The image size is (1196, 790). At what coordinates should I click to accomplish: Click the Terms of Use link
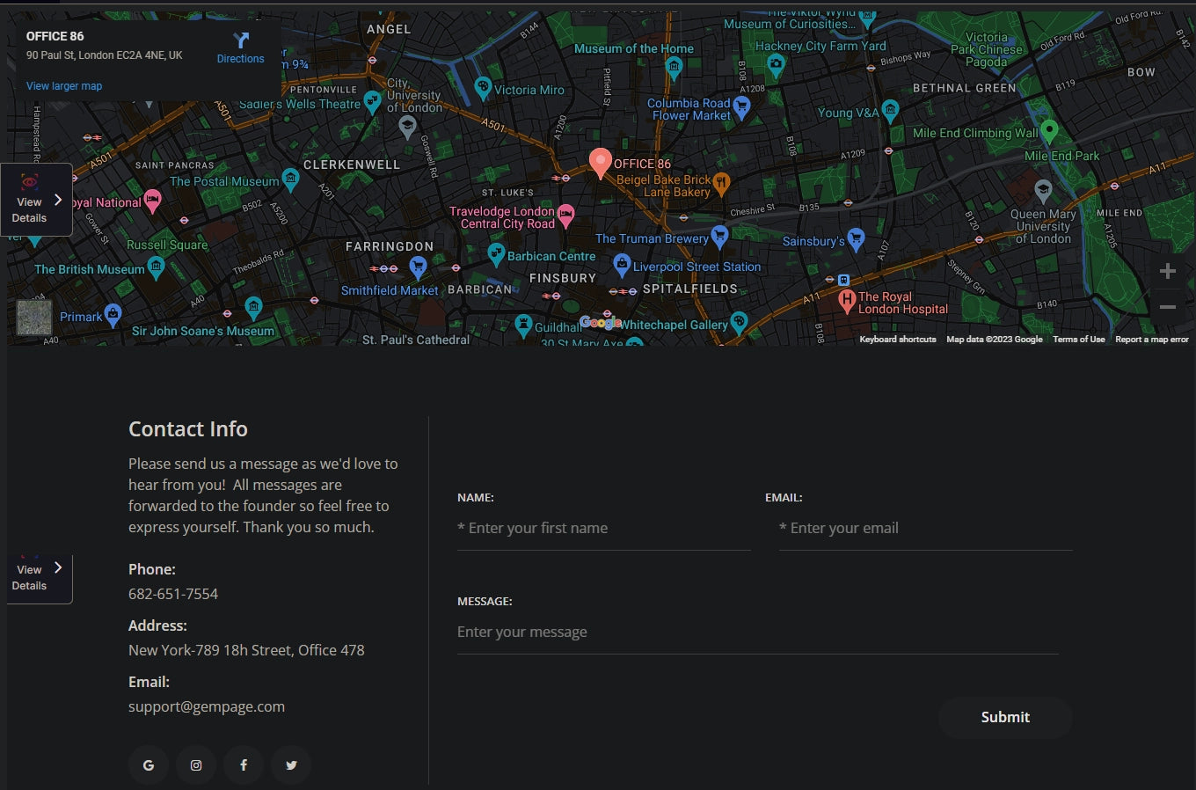pyautogui.click(x=1079, y=340)
